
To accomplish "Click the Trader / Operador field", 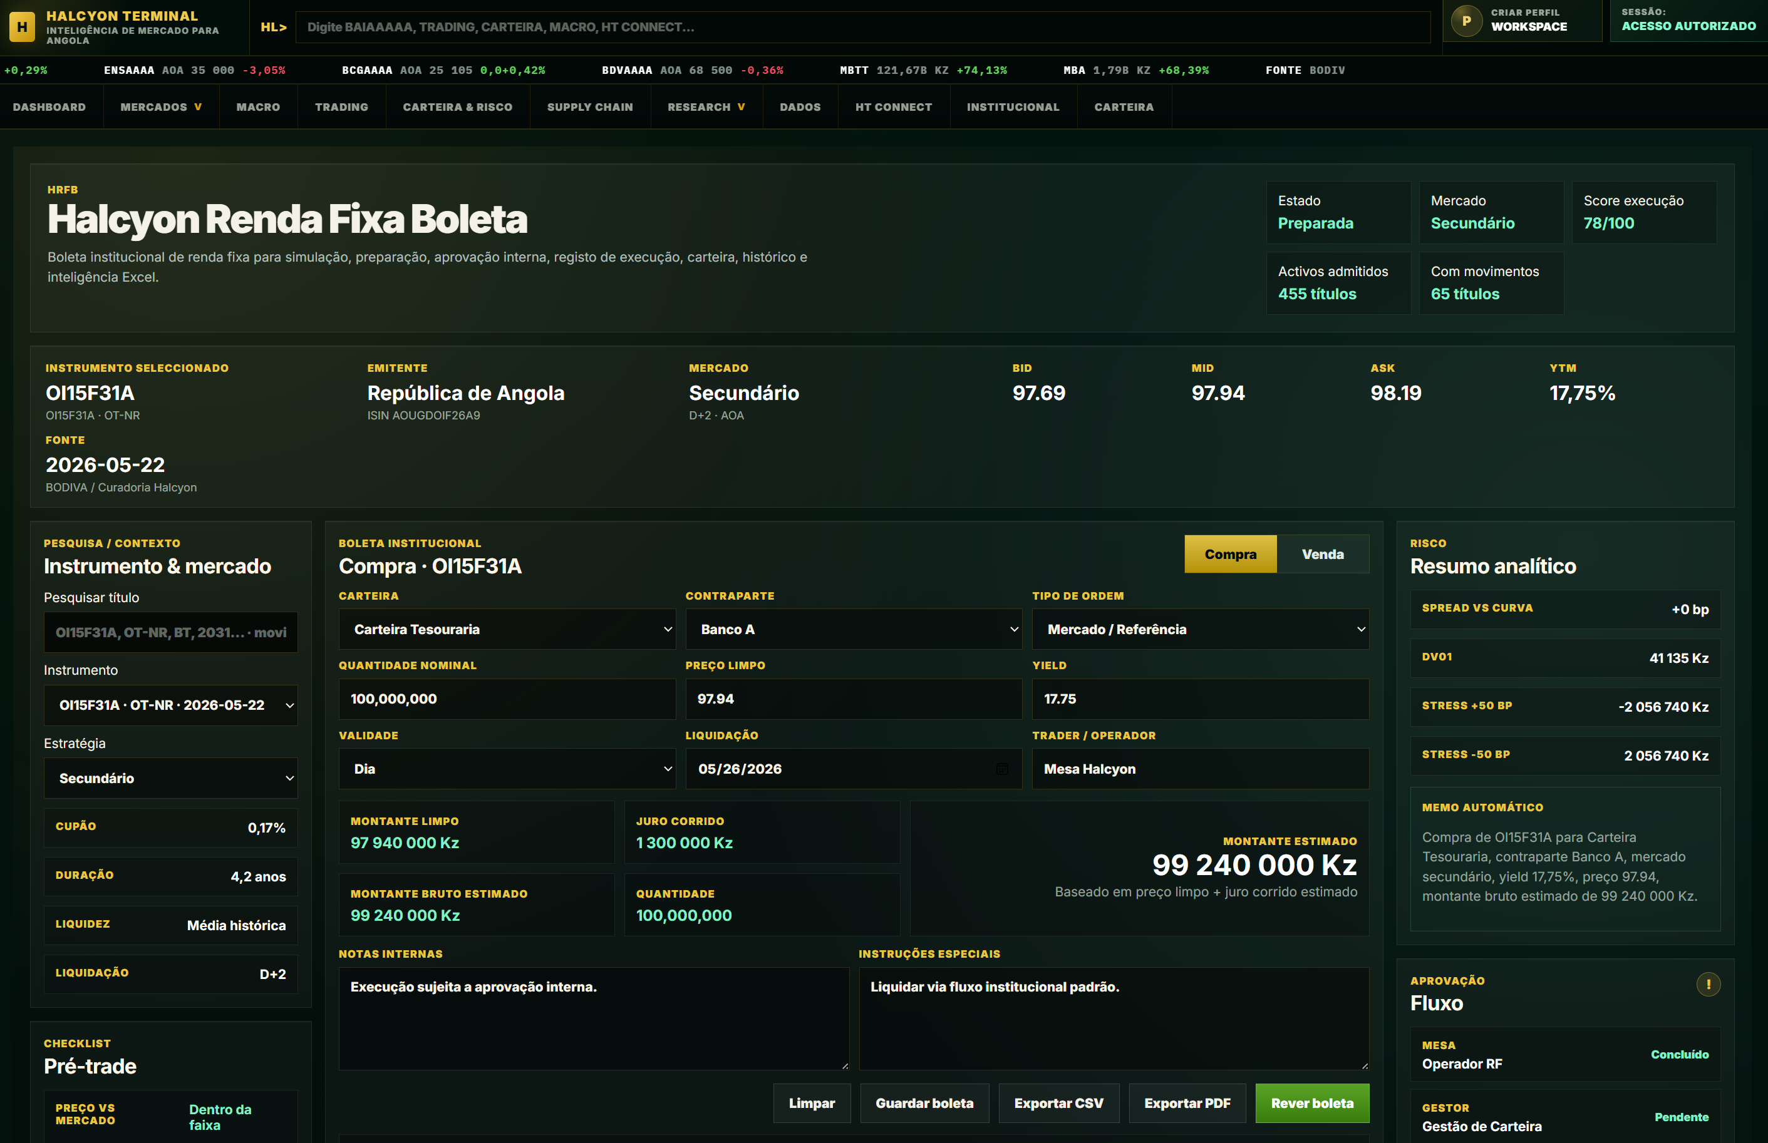I will click(1200, 769).
